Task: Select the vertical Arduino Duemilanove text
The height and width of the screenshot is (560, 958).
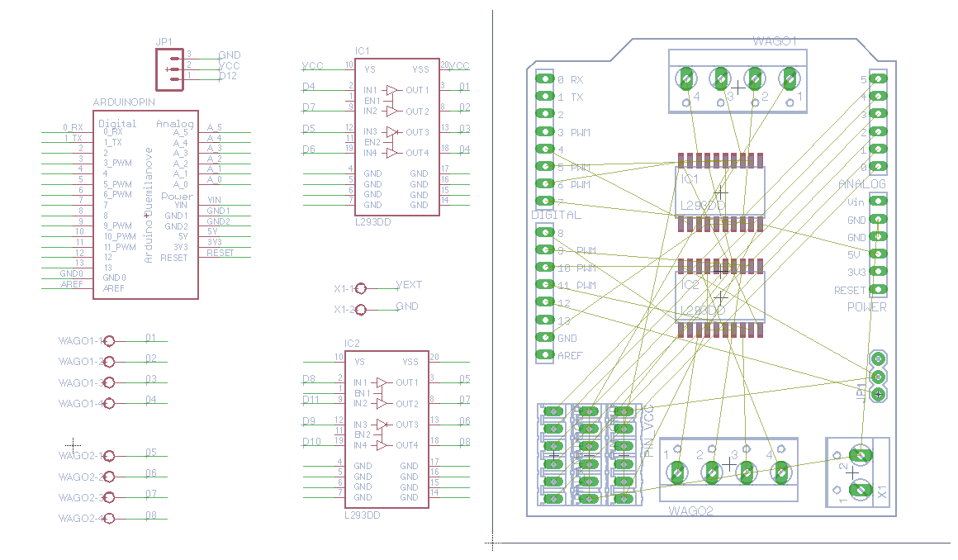Action: click(x=148, y=205)
